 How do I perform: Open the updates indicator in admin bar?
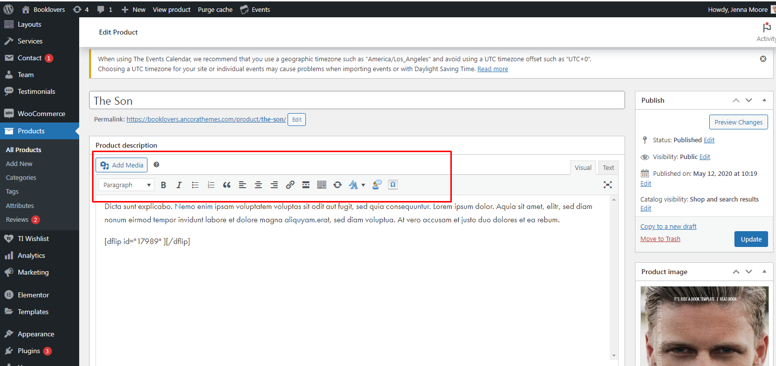point(81,9)
